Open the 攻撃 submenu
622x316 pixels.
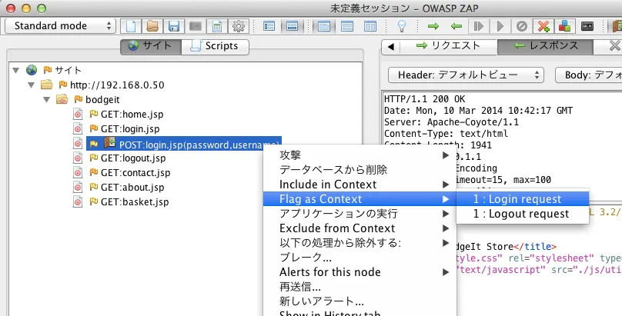[359, 155]
